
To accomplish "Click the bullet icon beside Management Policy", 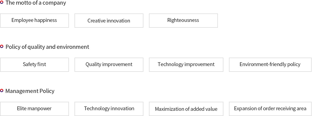I will pos(2,90).
